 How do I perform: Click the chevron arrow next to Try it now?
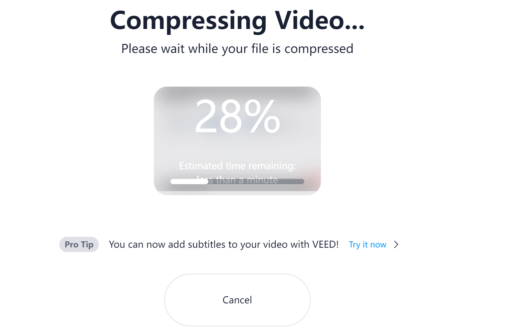pyautogui.click(x=396, y=244)
